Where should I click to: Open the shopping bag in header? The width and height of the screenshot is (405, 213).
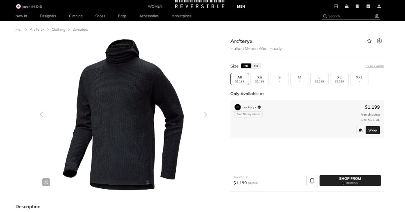(x=347, y=6)
